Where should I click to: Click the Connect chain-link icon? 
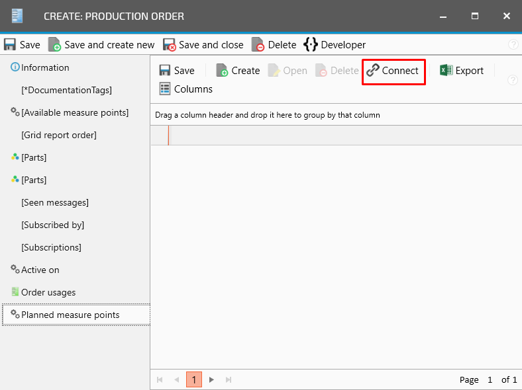pos(373,71)
